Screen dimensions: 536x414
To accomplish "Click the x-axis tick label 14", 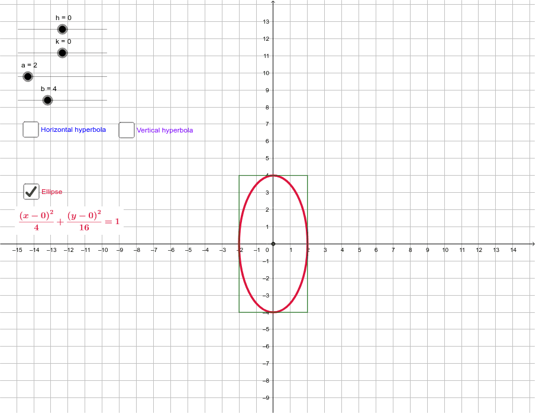I will click(x=513, y=250).
